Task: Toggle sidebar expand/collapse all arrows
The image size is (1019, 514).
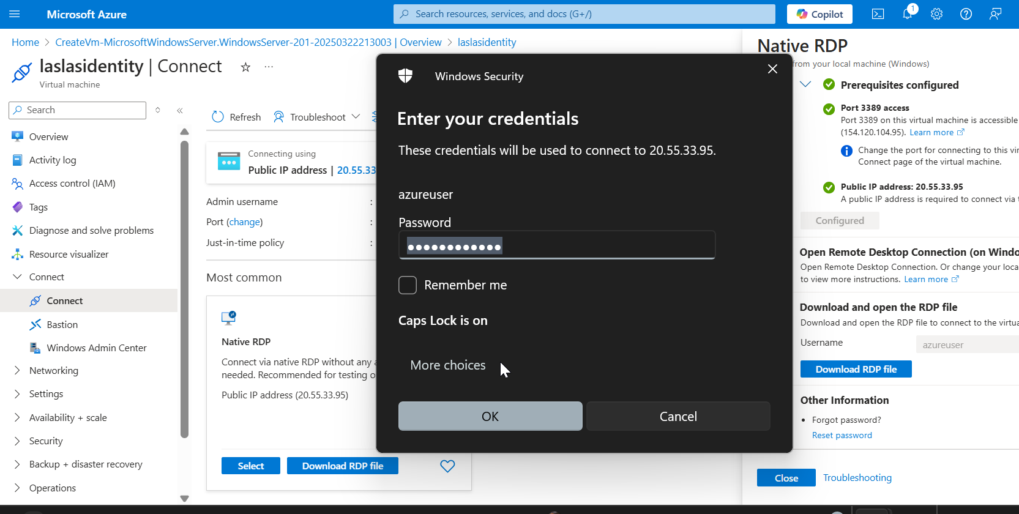Action: click(x=158, y=110)
